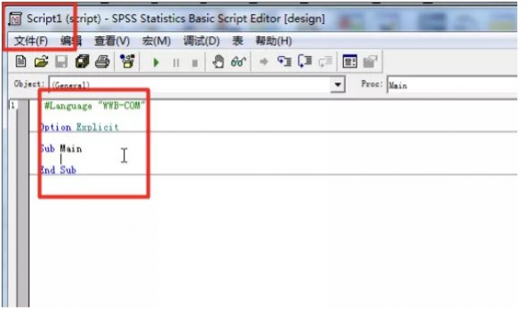Open a file with the folder icon
Image resolution: width=528 pixels, height=309 pixels.
(41, 62)
